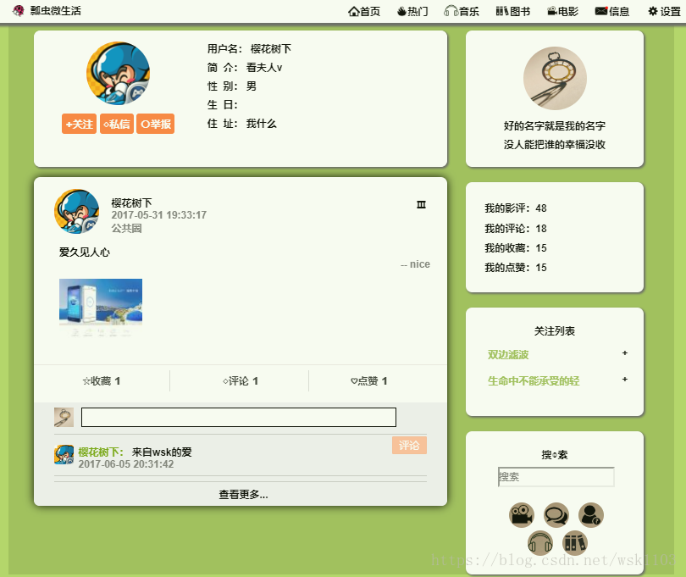Viewport: 686px width, 577px height.
Task: Click the post text 爱久见人心
Action: point(85,252)
